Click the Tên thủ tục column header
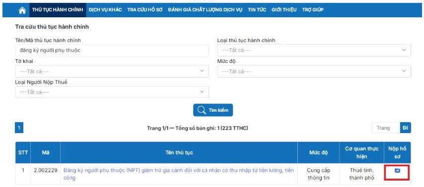424x187 pixels. pos(179,152)
